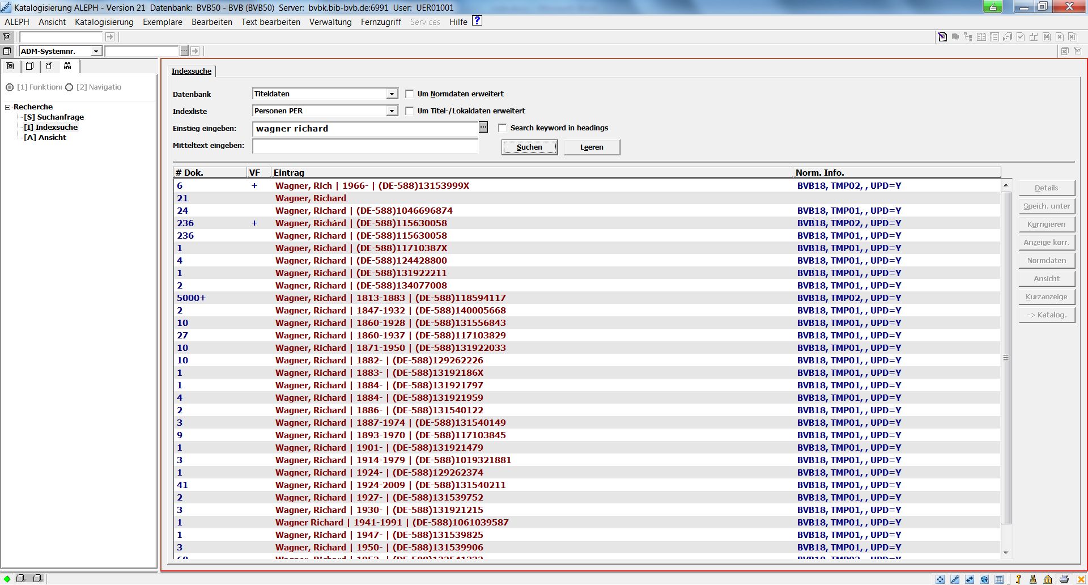Click the binoculars search tab icon
Screen dimensions: 1088x585
click(67, 66)
